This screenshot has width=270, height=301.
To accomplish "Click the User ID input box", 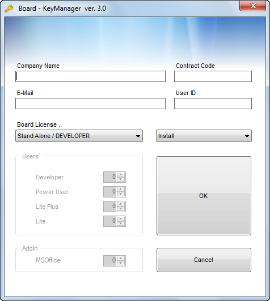I will click(x=213, y=104).
